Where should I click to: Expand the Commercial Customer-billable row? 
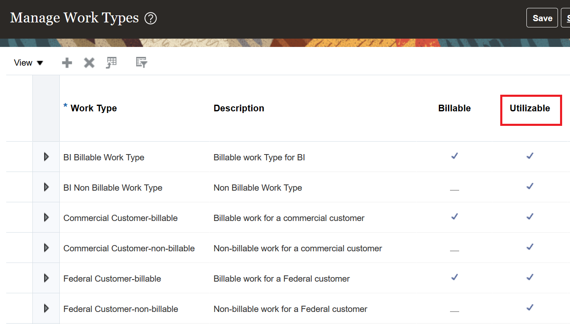pyautogui.click(x=46, y=218)
